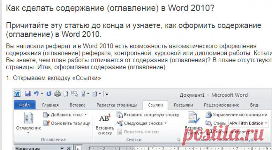This screenshot has height=150, width=272.
Task: Click the AB¹ Вставить сноску icon
Action: tap(105, 118)
